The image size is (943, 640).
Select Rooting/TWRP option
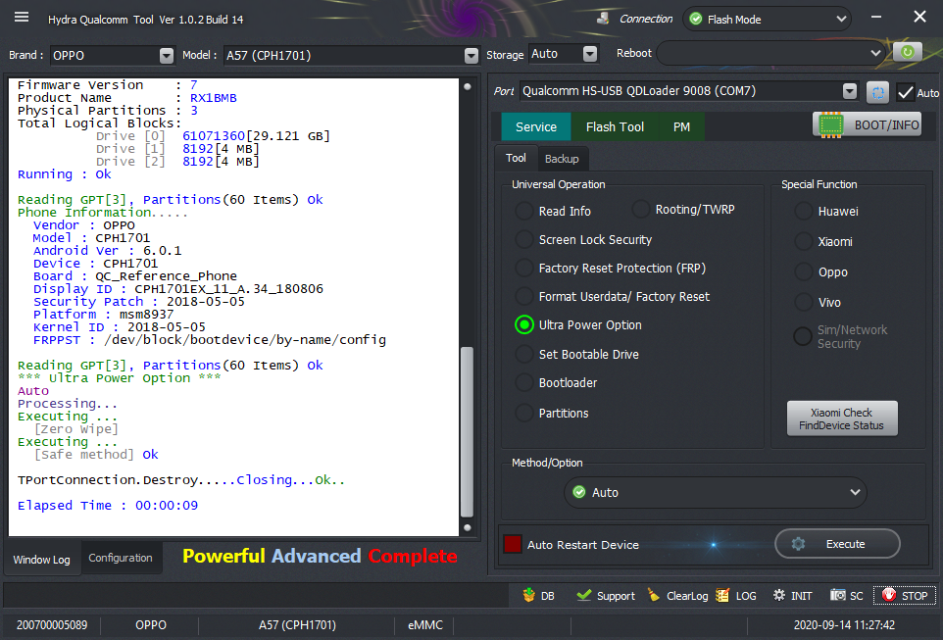click(x=640, y=210)
